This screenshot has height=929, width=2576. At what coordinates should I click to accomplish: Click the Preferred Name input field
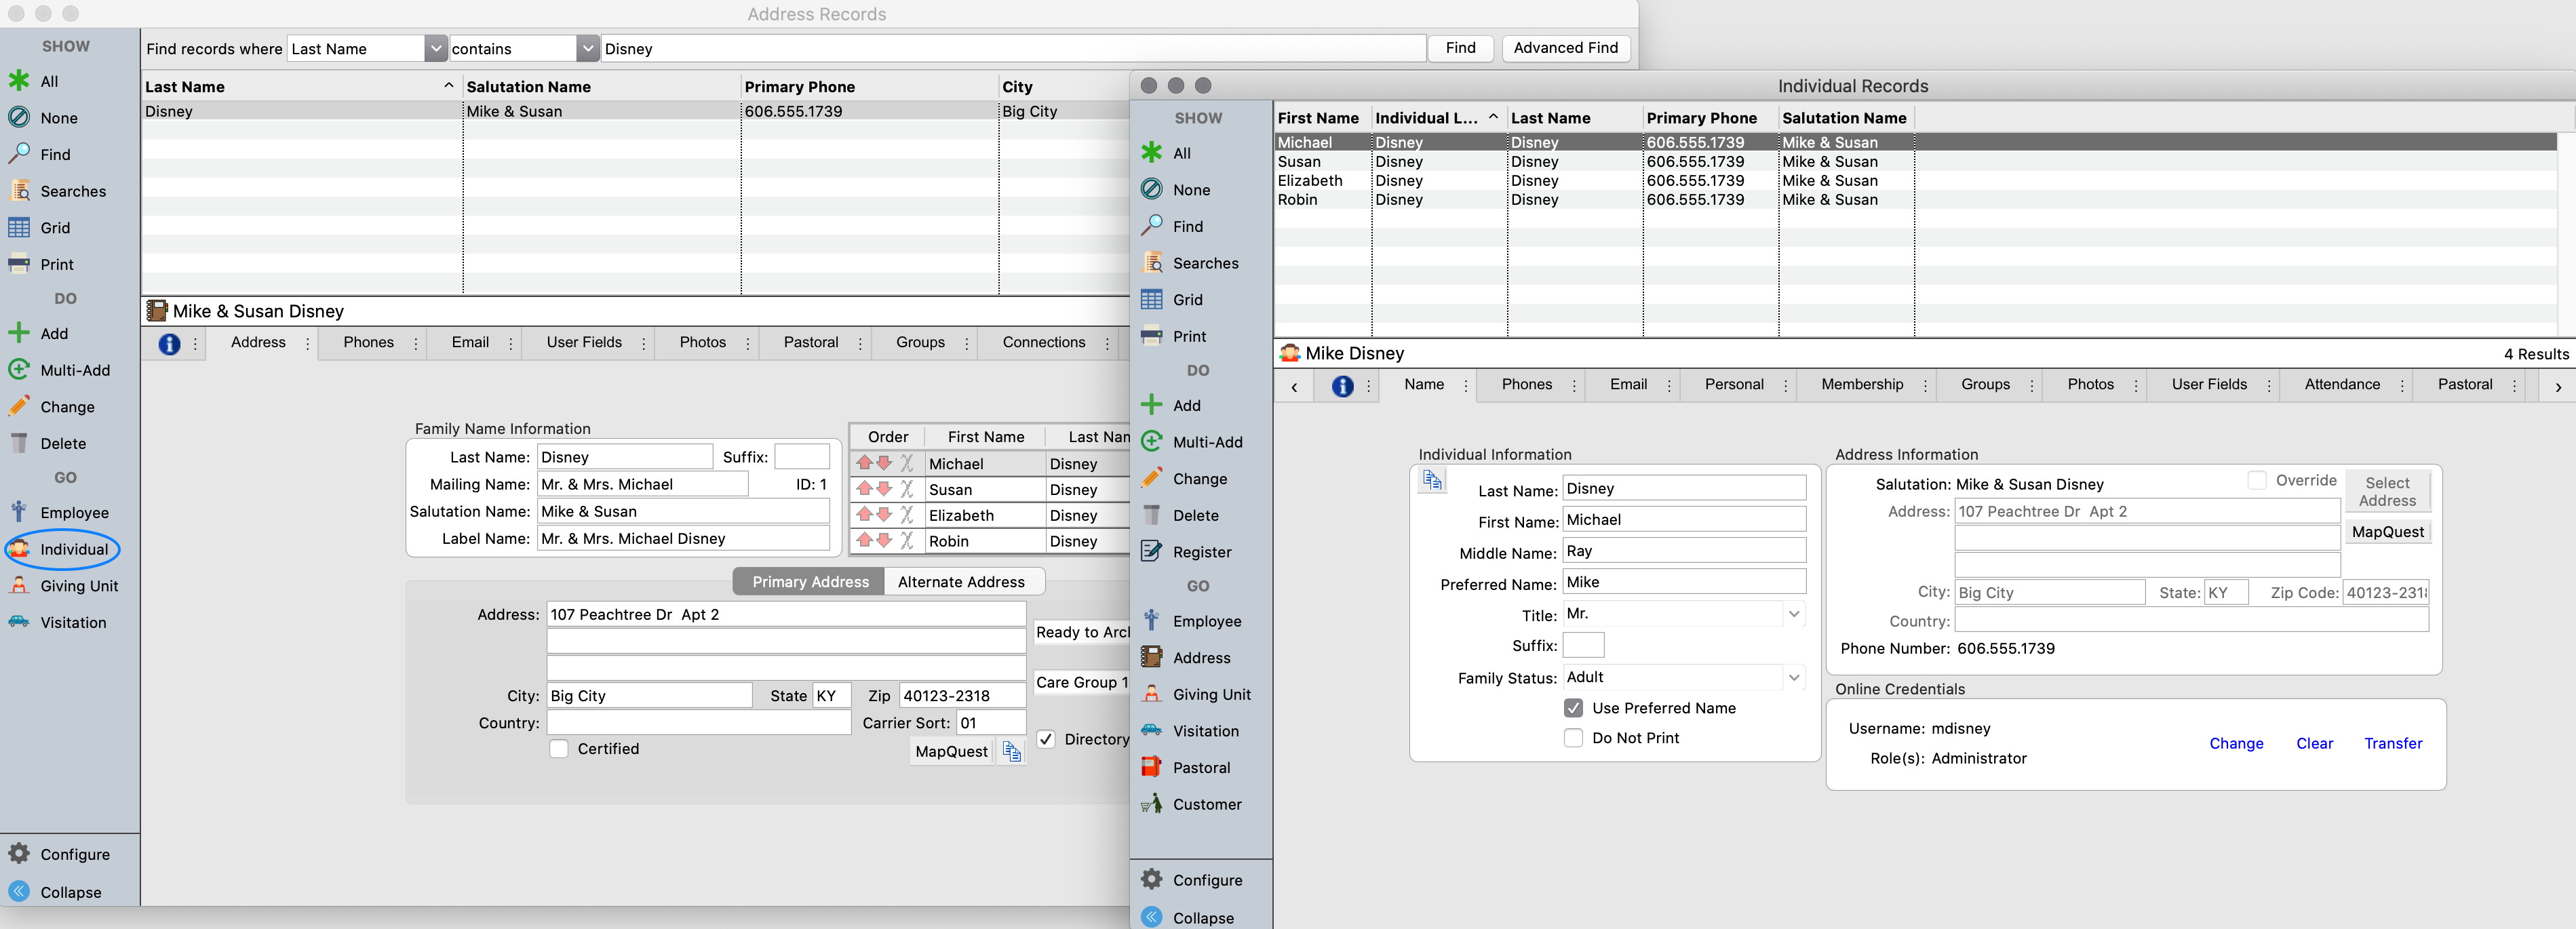click(1683, 582)
